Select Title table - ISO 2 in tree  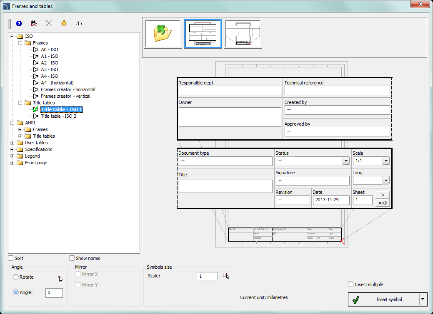tap(58, 116)
